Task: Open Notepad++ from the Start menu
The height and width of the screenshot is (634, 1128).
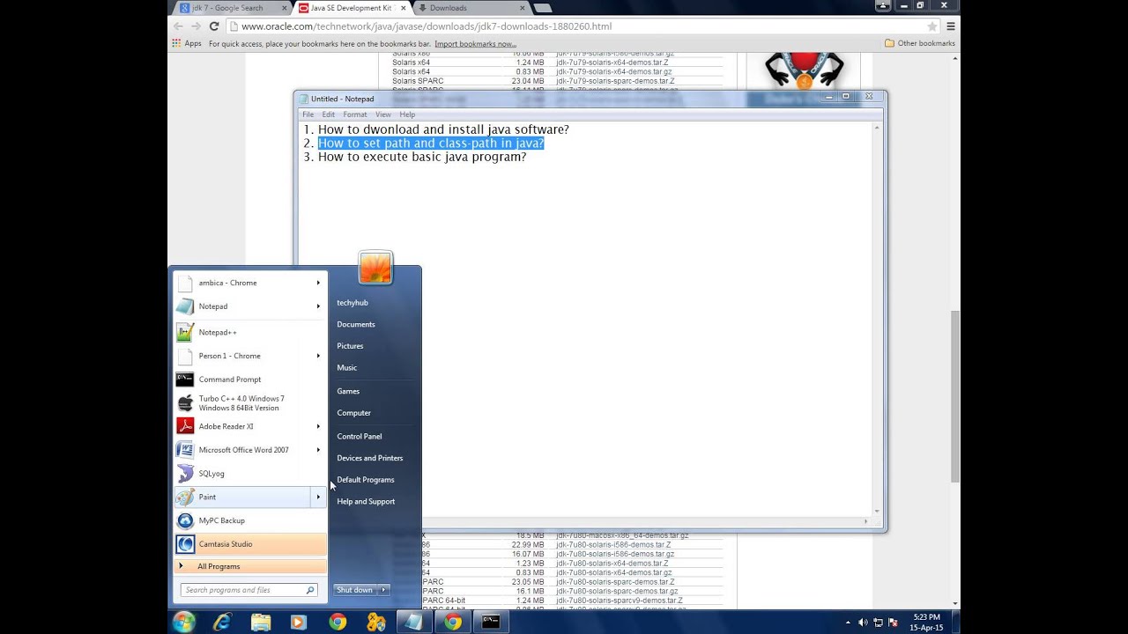Action: pos(251,332)
